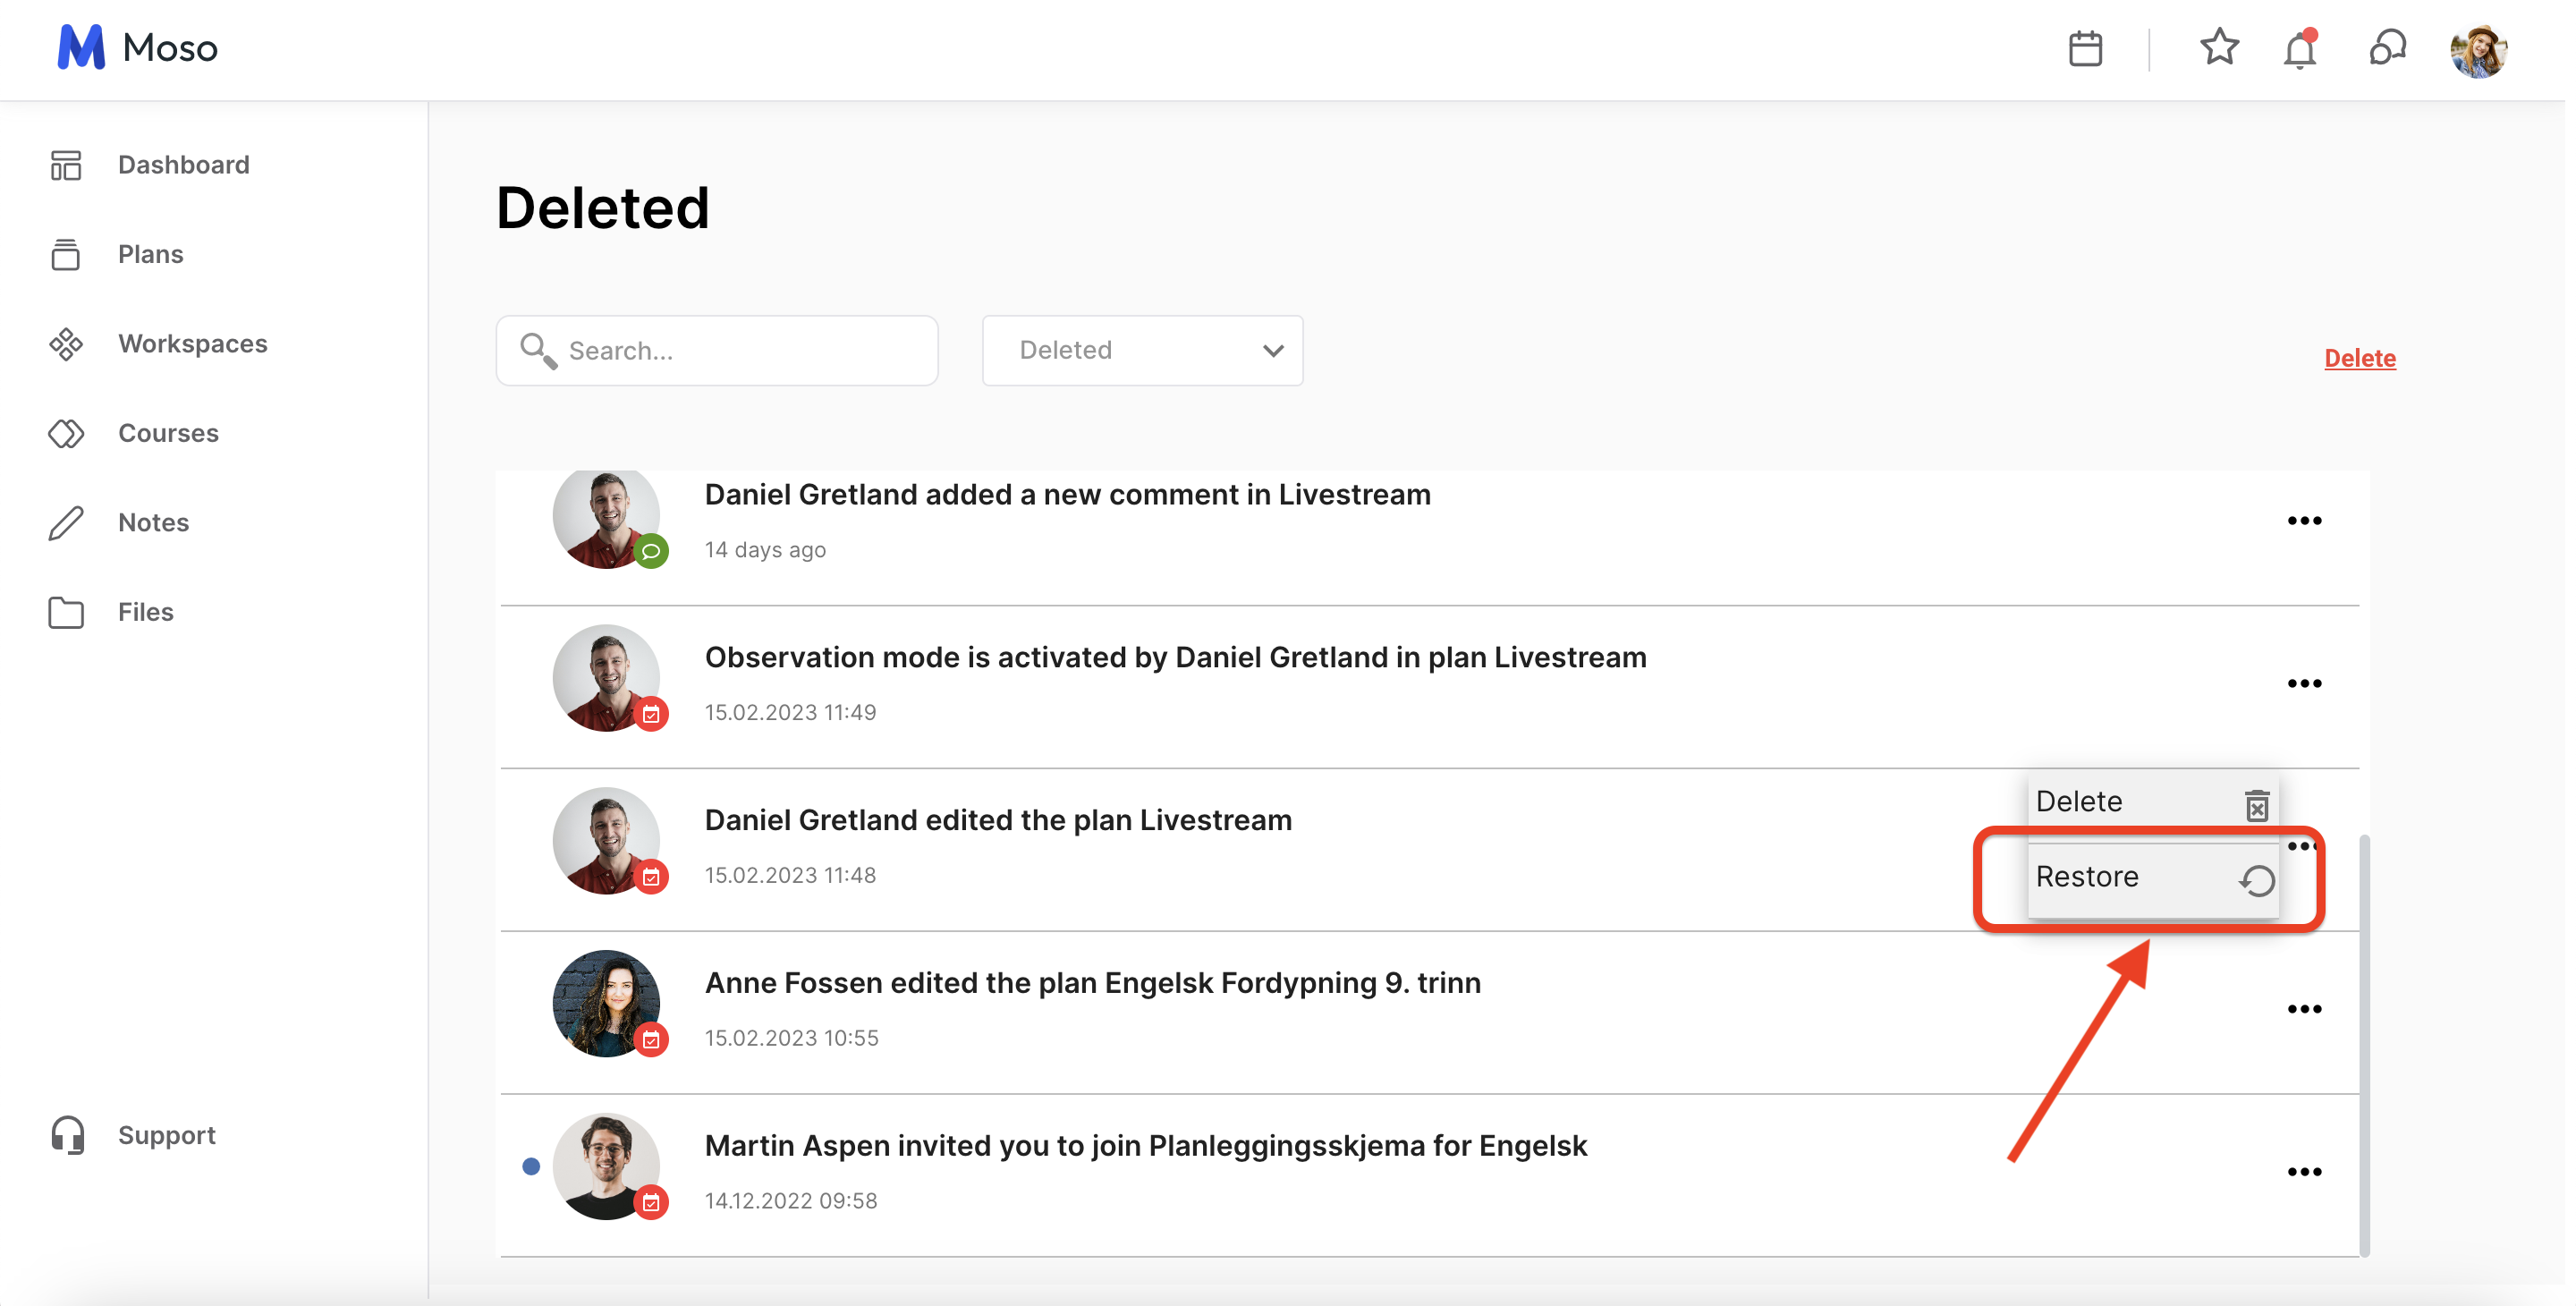This screenshot has height=1306, width=2576.
Task: Open options menu for Anne Fossen notification
Action: coord(2304,1009)
